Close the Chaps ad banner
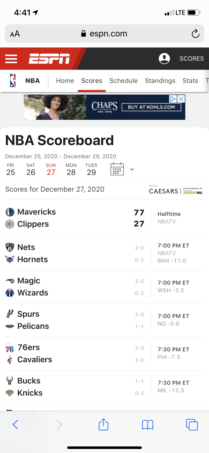The image size is (209, 453). click(181, 99)
